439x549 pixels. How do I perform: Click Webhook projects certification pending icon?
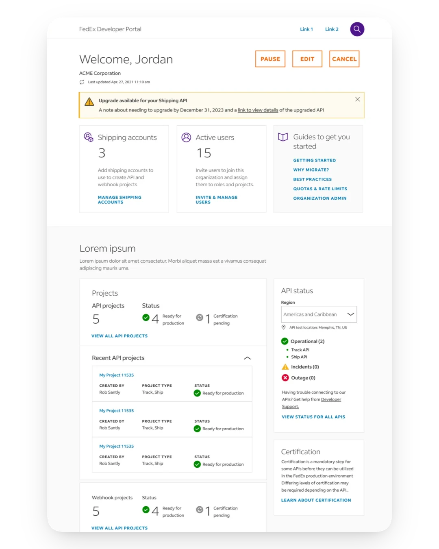200,510
